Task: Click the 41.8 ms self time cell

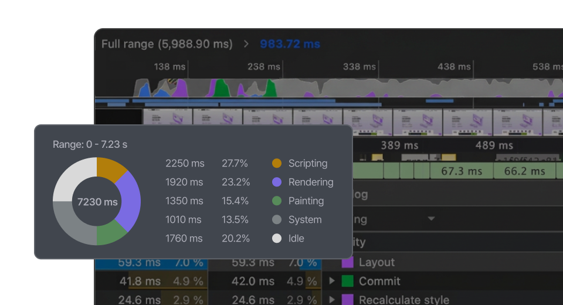Action: click(x=140, y=281)
